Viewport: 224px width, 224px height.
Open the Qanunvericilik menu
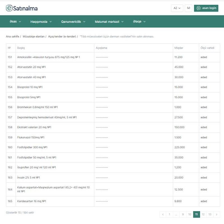[73, 22]
